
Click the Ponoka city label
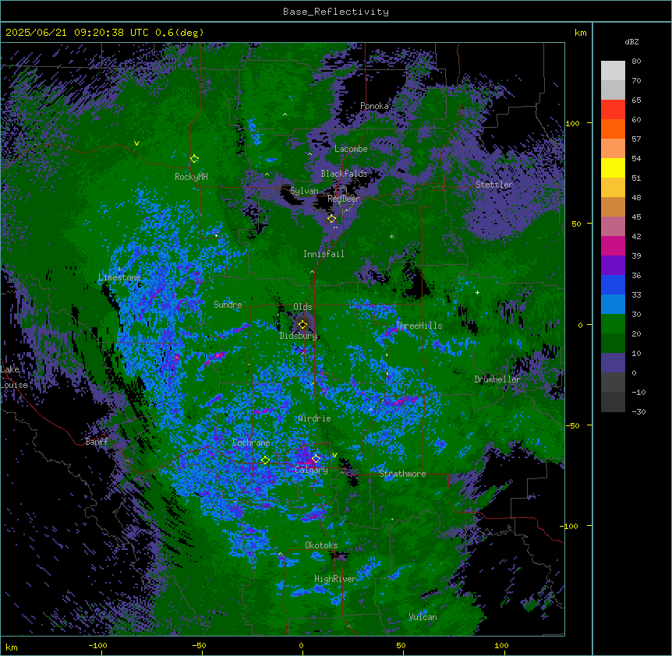click(x=374, y=106)
